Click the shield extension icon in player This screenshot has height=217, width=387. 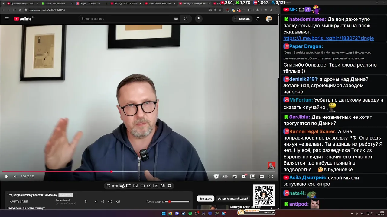pyautogui.click(x=216, y=176)
